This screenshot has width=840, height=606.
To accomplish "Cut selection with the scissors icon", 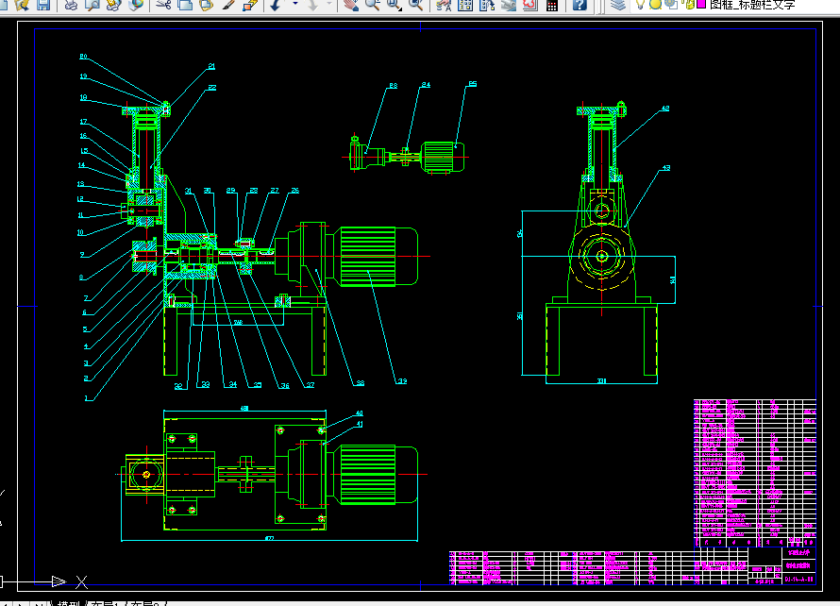I will (x=163, y=5).
